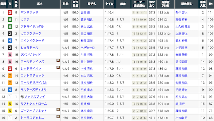Click the タイム column header
Image resolution: width=214 pixels, height=121 pixels.
(109, 4)
